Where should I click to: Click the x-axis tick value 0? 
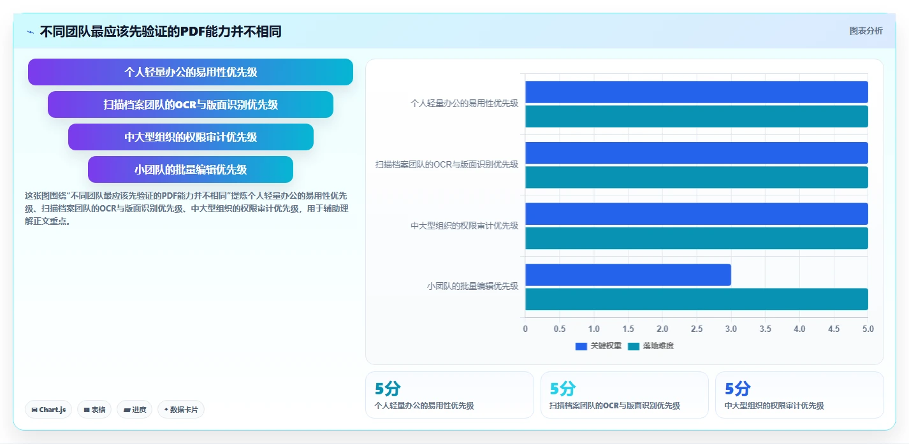point(525,329)
